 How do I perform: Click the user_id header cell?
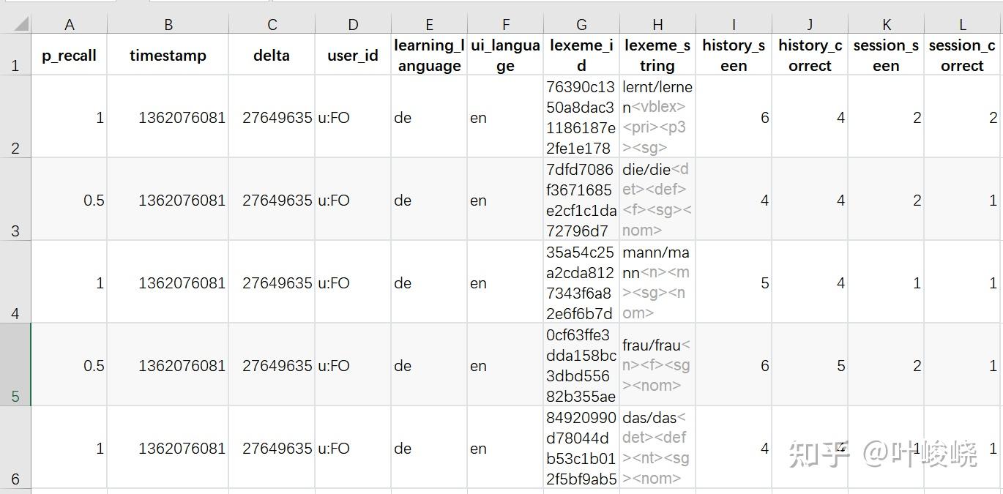tap(353, 56)
